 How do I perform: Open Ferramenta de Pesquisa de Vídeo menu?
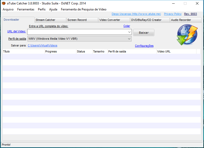(x=83, y=9)
